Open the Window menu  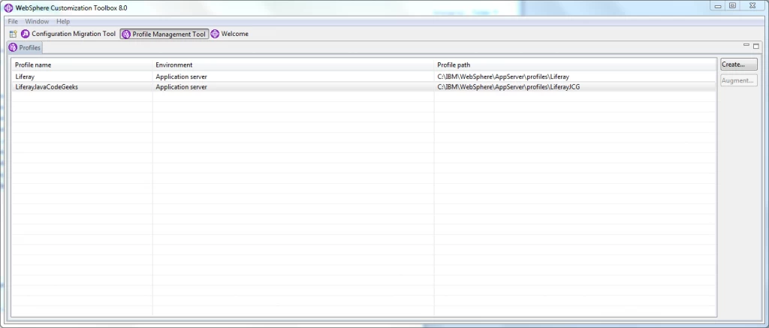coord(37,22)
